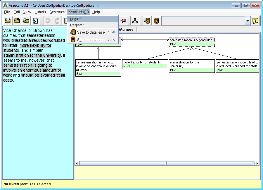
Task: Click highlighted text 'more flexibility for'
Action: point(36,45)
